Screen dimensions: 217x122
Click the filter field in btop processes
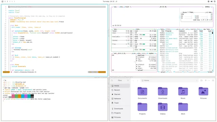tap(168, 29)
